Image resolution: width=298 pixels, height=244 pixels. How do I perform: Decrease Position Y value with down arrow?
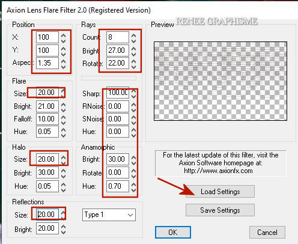pyautogui.click(x=63, y=54)
